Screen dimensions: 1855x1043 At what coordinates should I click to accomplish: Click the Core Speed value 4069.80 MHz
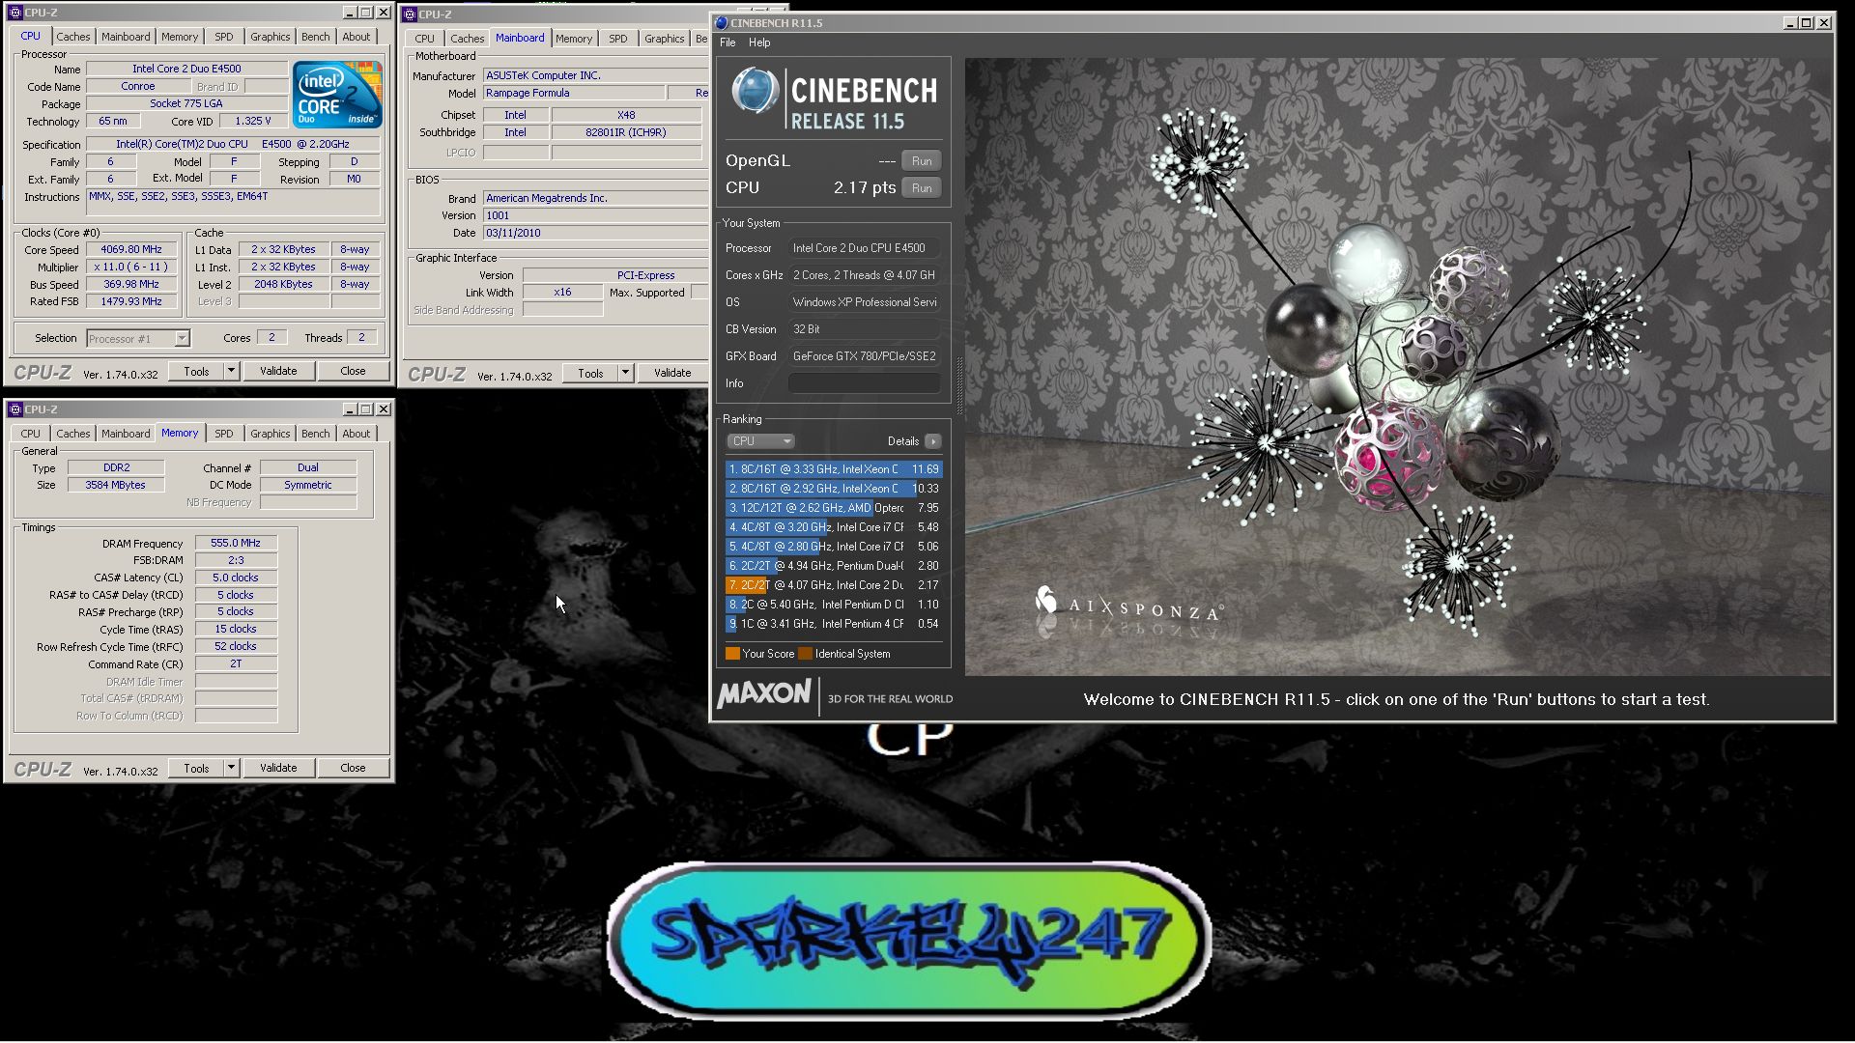pyautogui.click(x=131, y=249)
